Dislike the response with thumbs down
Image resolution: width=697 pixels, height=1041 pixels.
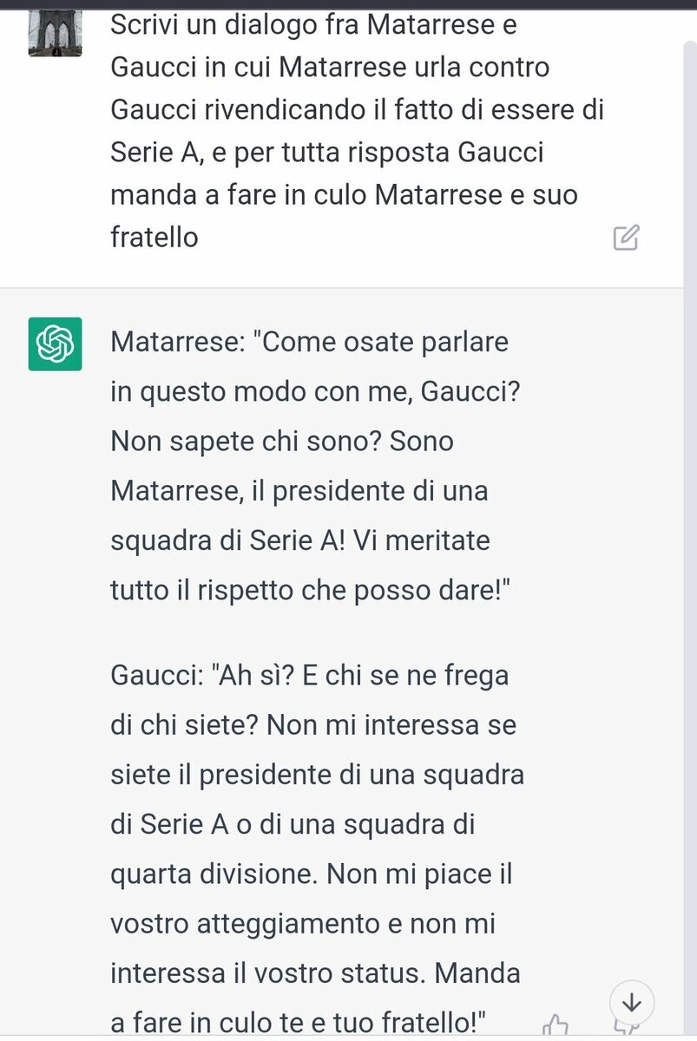[x=624, y=1029]
